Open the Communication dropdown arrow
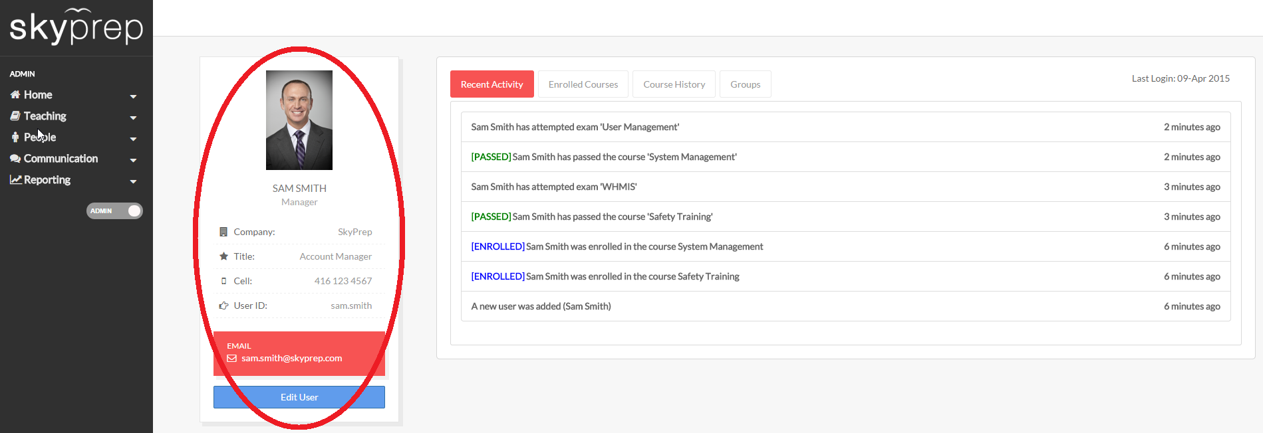The width and height of the screenshot is (1263, 433). click(133, 160)
